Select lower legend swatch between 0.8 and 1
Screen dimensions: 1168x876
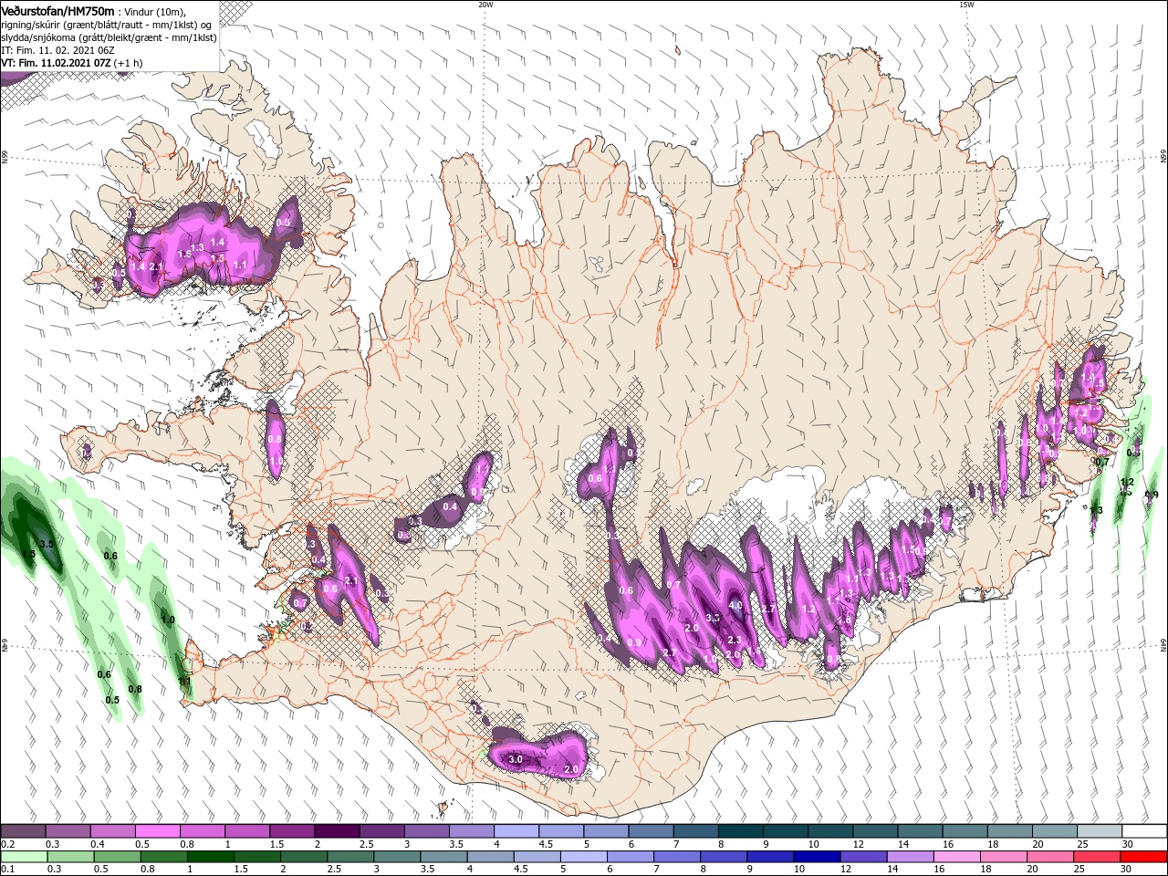(163, 857)
